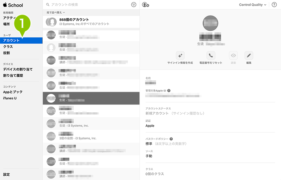Select アカウント in the sidebar
The width and height of the screenshot is (281, 180).
pos(21,41)
